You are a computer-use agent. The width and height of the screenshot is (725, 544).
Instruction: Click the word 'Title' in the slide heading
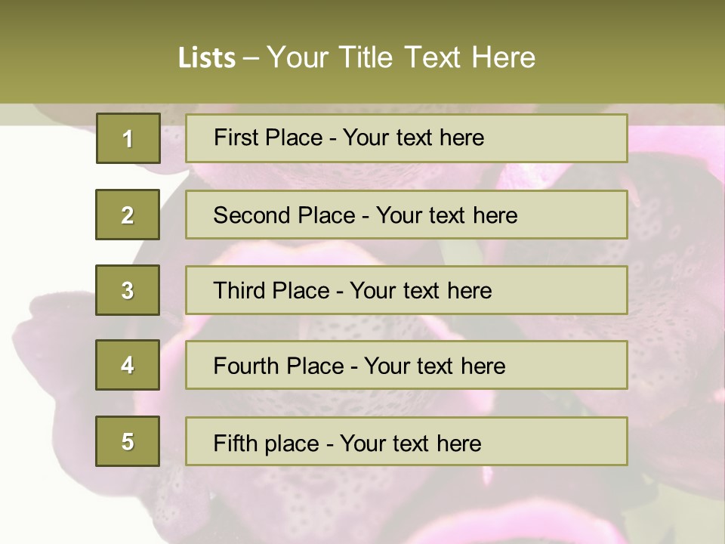click(x=366, y=57)
